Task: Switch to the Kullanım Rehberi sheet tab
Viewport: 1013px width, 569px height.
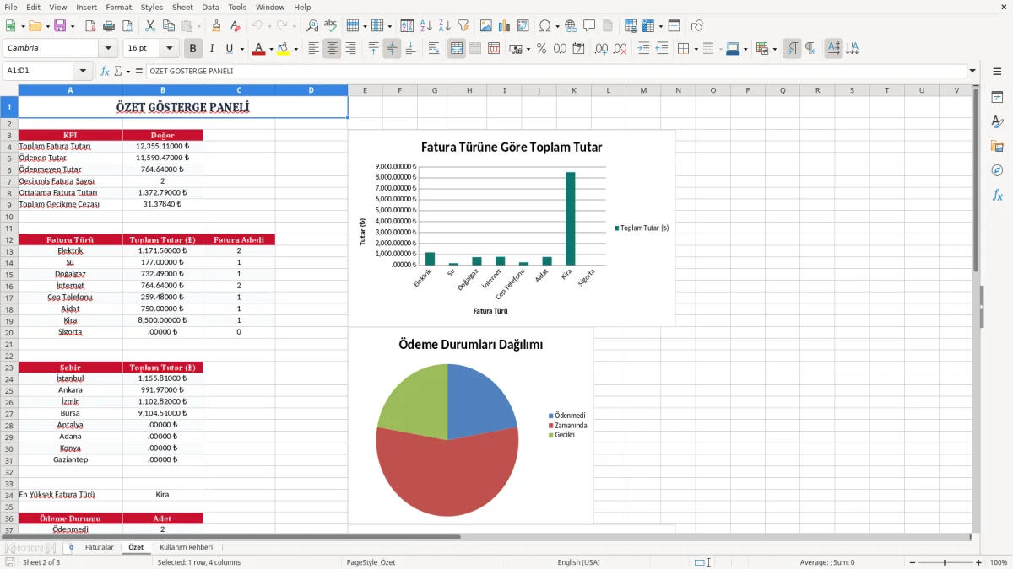Action: click(x=187, y=547)
